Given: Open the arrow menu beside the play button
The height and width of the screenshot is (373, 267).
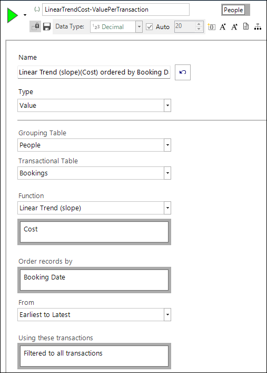Looking at the screenshot, I should pyautogui.click(x=25, y=15).
